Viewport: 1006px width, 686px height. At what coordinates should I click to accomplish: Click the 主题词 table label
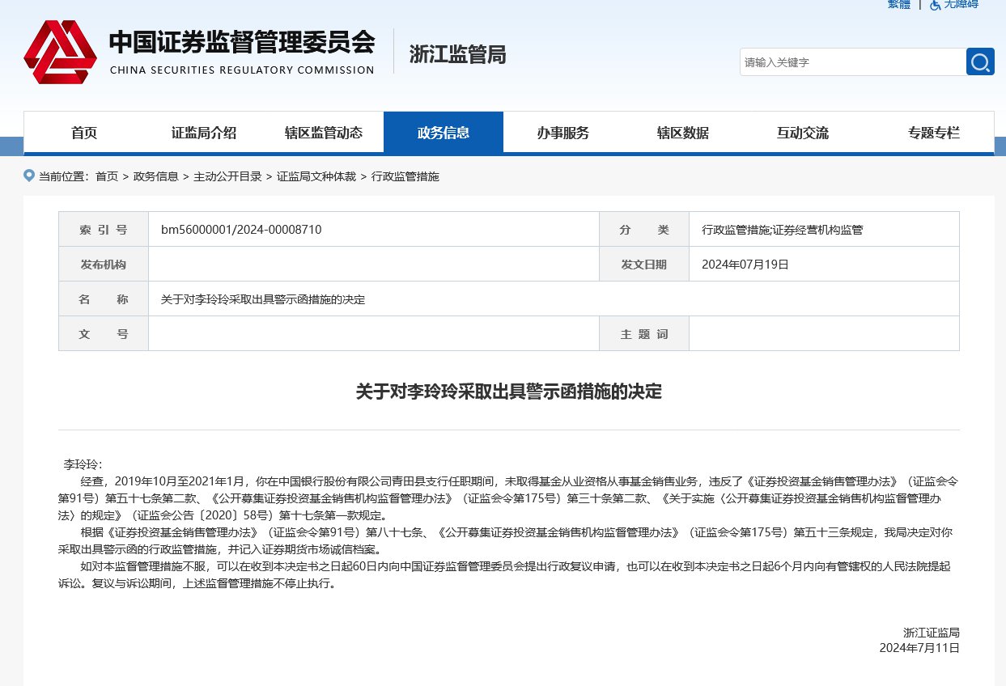644,334
